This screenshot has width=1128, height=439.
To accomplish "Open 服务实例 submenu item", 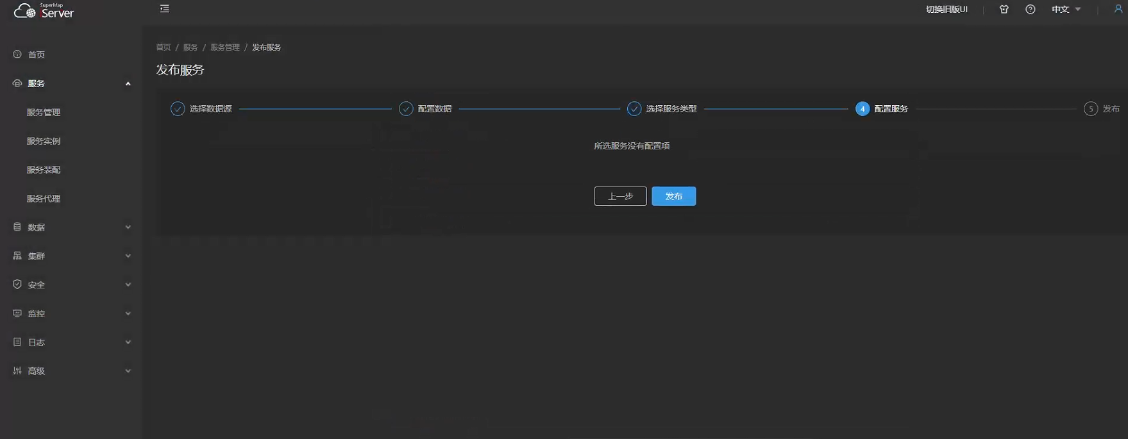I will click(44, 142).
